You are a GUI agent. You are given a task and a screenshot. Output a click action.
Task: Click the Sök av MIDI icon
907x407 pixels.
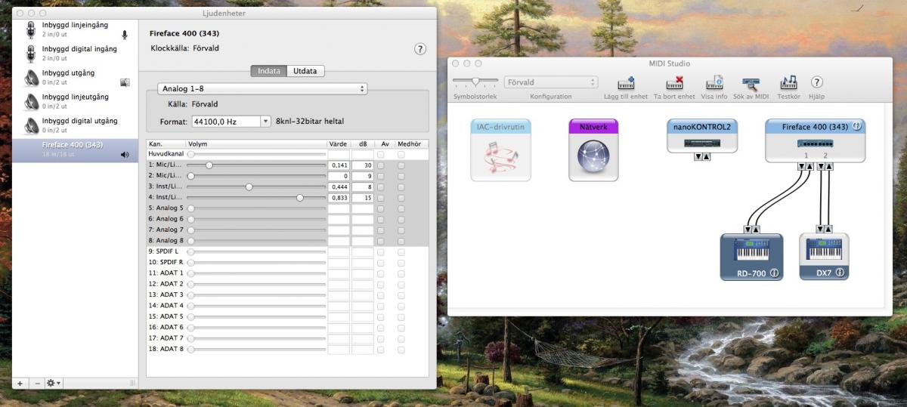[751, 83]
